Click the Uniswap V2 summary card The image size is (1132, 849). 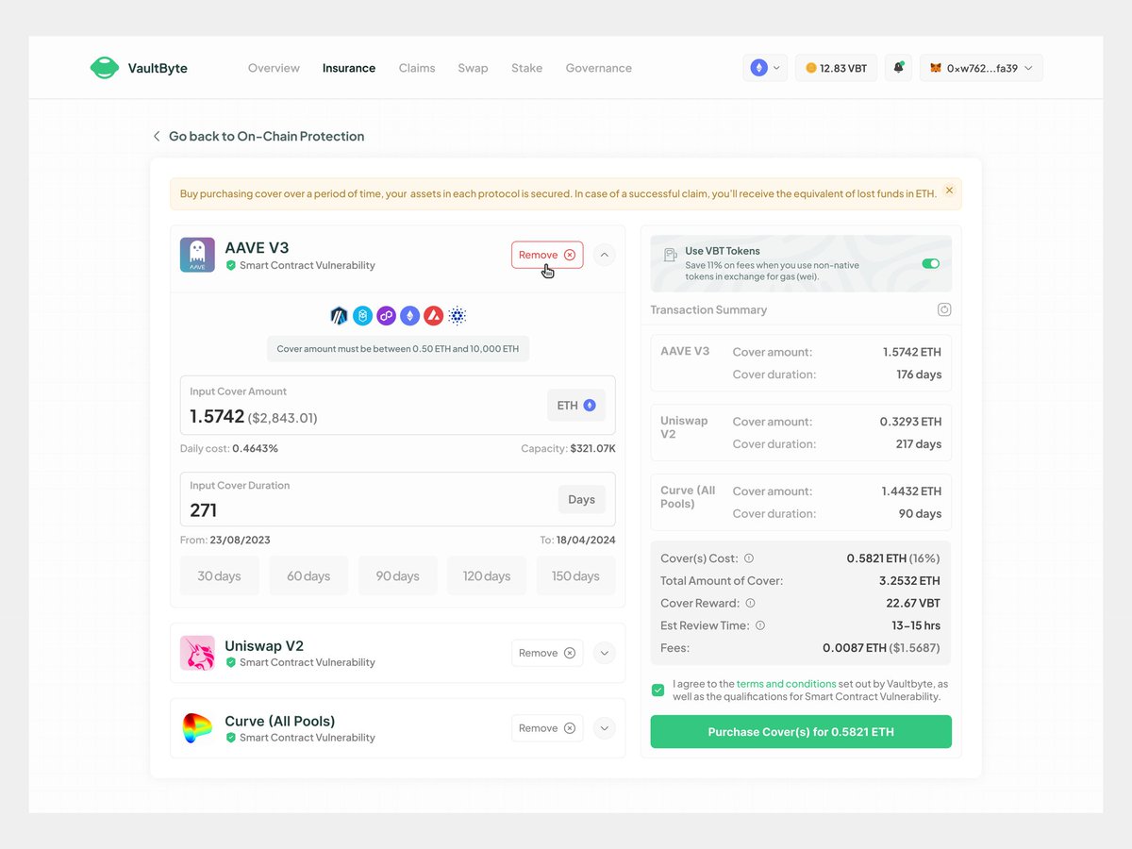801,433
